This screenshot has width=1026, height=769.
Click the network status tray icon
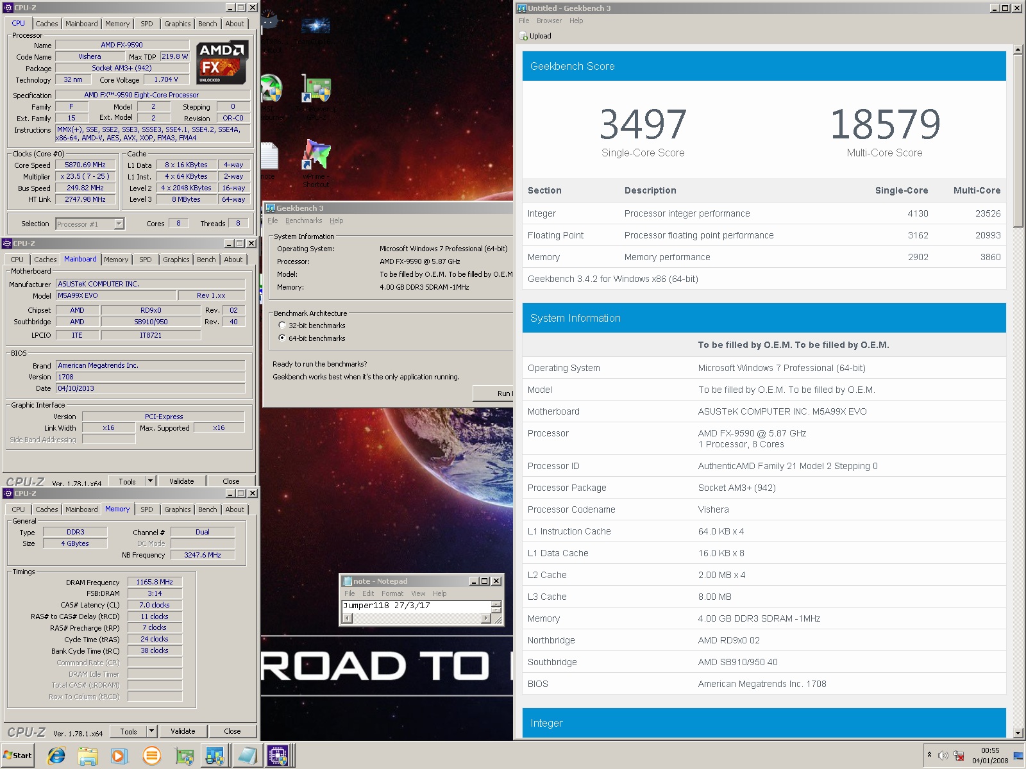tap(959, 756)
